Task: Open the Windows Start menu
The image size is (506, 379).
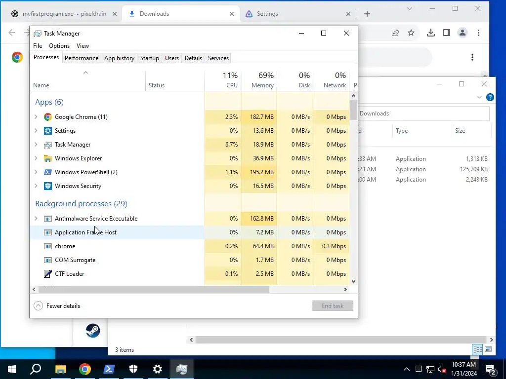Action: (x=12, y=369)
